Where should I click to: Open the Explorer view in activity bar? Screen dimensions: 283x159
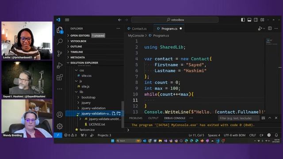click(x=60, y=30)
